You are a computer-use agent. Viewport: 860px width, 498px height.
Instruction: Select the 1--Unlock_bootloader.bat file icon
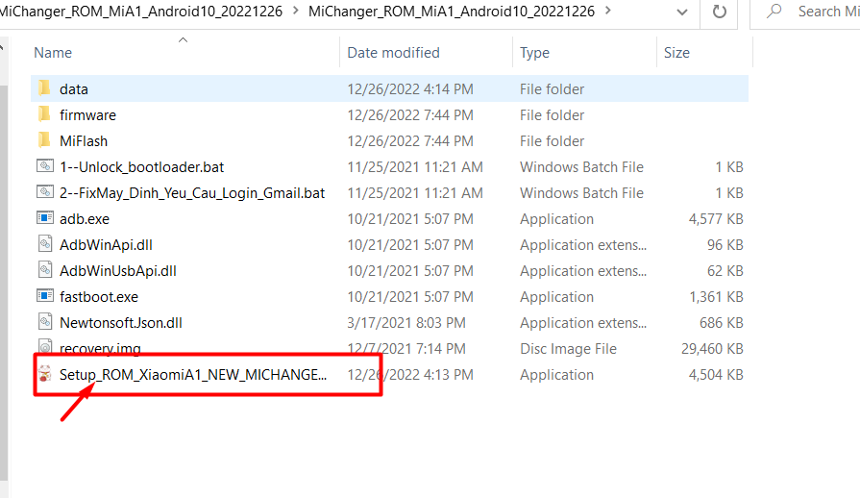[x=44, y=166]
